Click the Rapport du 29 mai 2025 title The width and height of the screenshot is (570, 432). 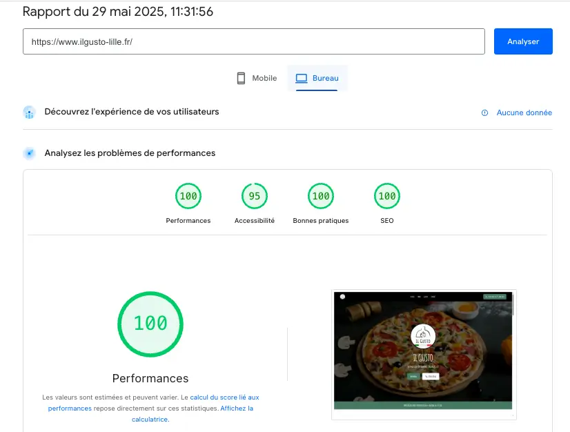pyautogui.click(x=118, y=12)
